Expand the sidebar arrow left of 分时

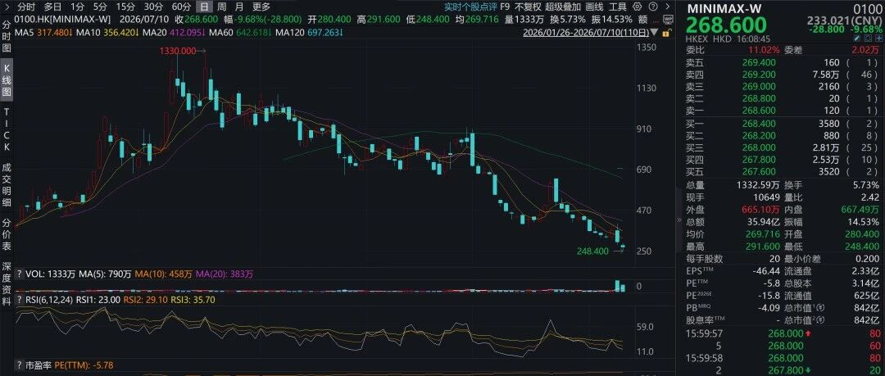tap(7, 7)
